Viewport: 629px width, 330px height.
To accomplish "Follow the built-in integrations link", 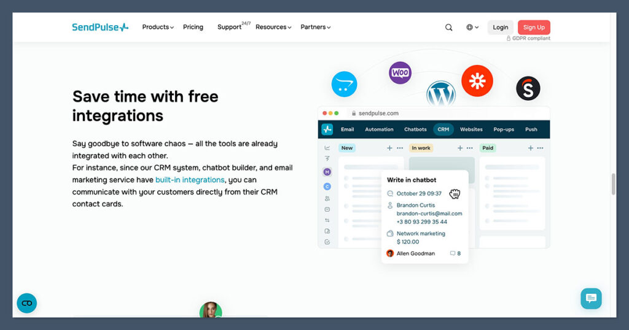I will [190, 180].
